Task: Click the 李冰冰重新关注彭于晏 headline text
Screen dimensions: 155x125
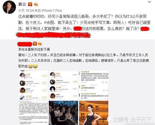Action: pyautogui.click(x=34, y=49)
